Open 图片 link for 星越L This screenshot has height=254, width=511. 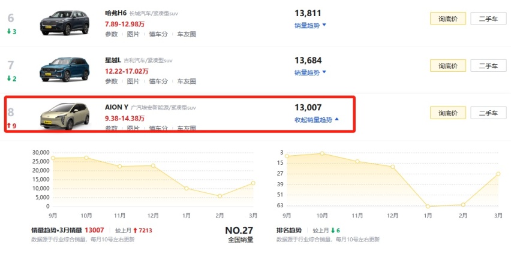click(133, 81)
